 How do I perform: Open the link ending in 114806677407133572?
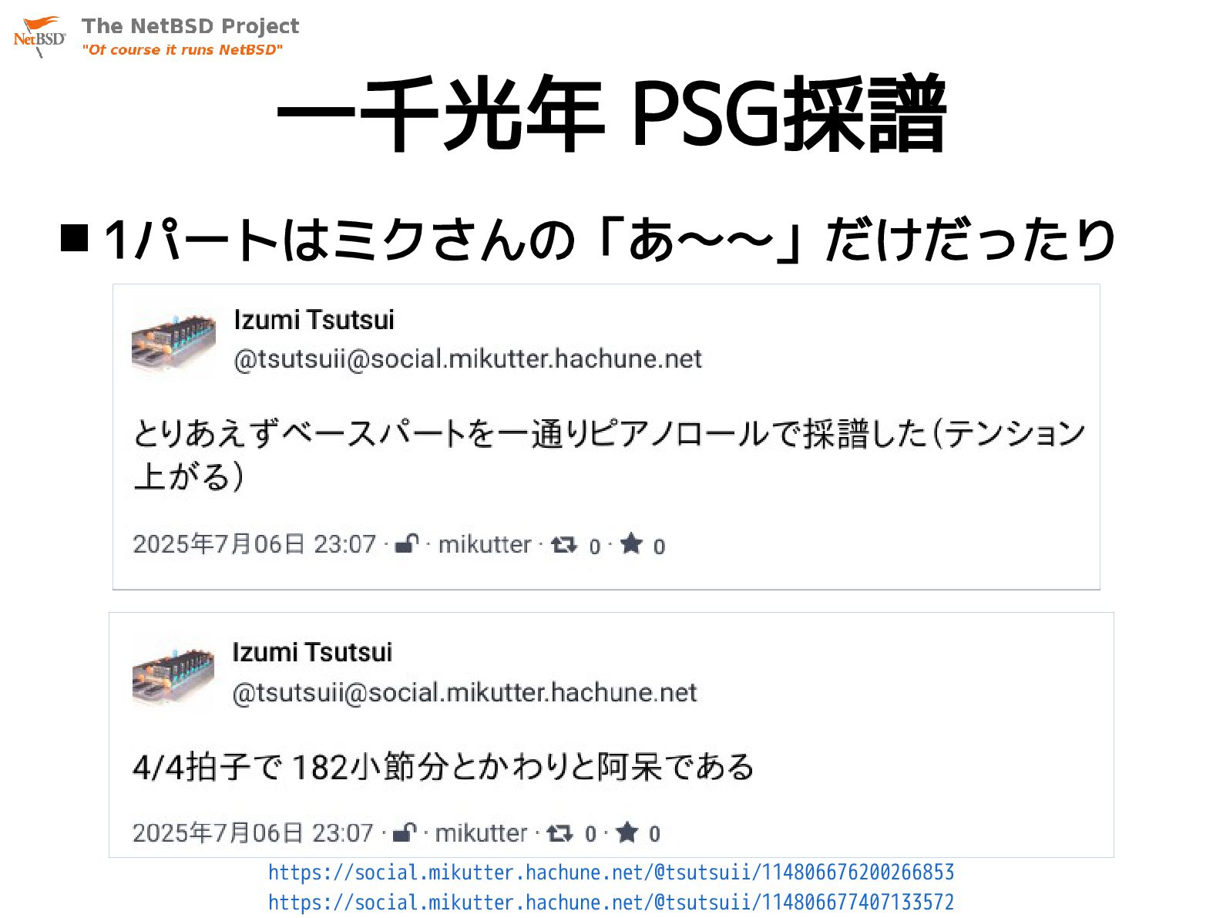(x=611, y=902)
